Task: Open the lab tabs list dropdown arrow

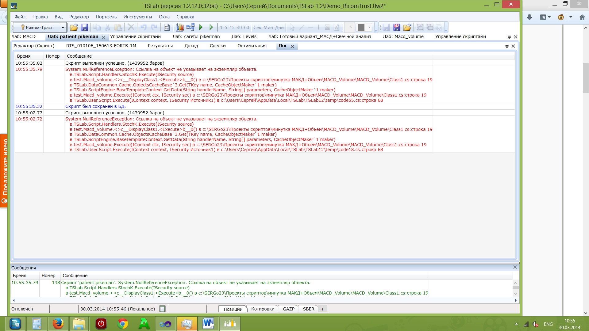Action: pyautogui.click(x=509, y=37)
